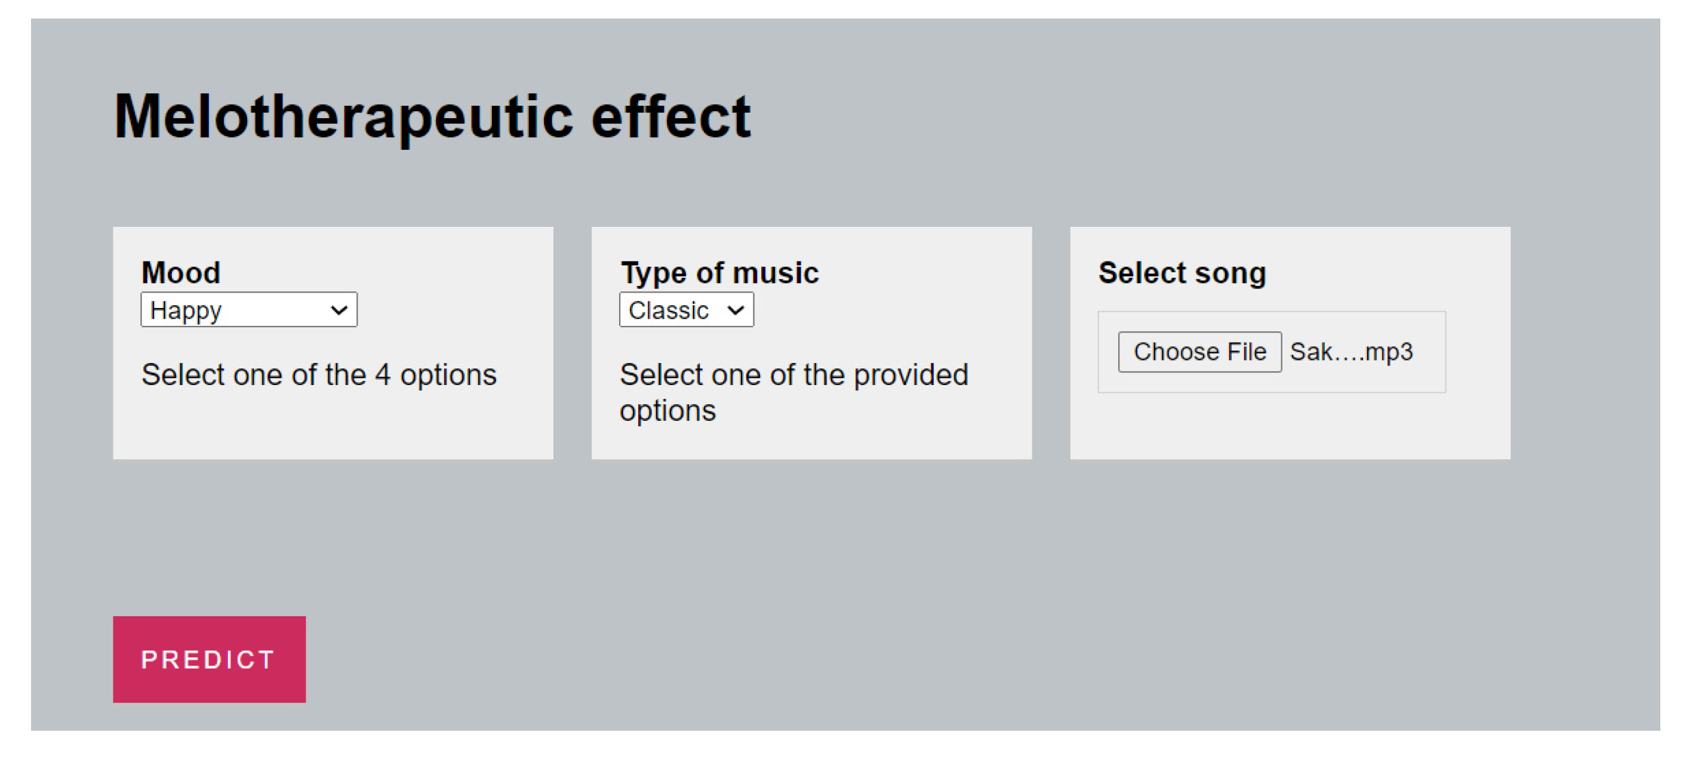Viewport: 1686px width, 757px height.
Task: Select the word Classic in the music selector
Action: [668, 310]
